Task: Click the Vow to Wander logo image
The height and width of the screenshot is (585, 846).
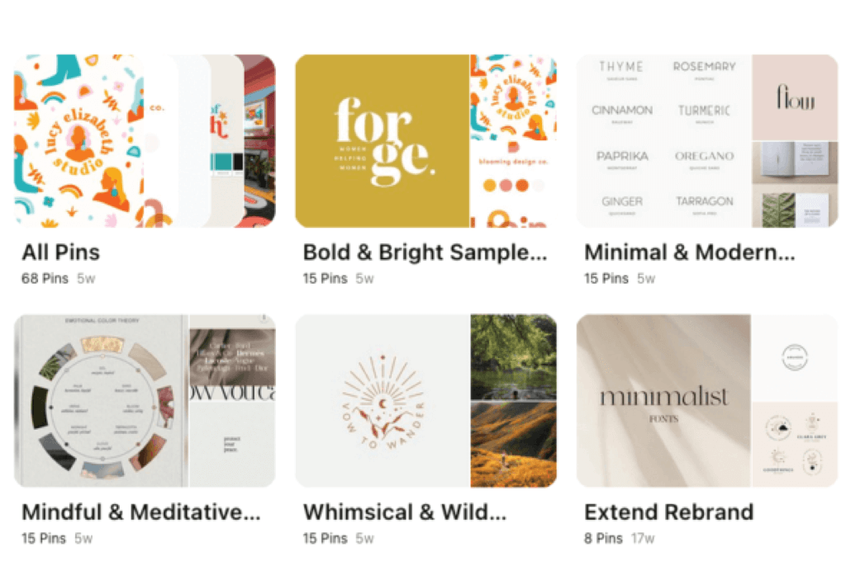Action: pos(382,401)
